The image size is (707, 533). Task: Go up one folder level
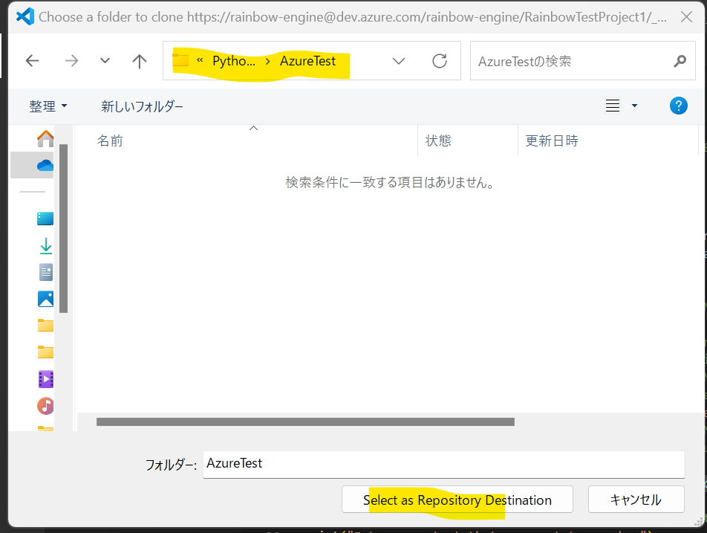[x=140, y=61]
